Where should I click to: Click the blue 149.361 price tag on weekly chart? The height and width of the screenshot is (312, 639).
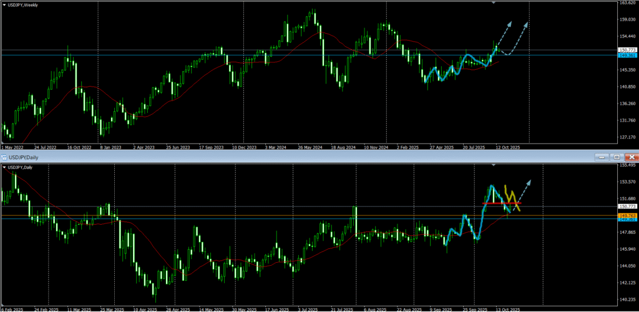click(x=627, y=56)
